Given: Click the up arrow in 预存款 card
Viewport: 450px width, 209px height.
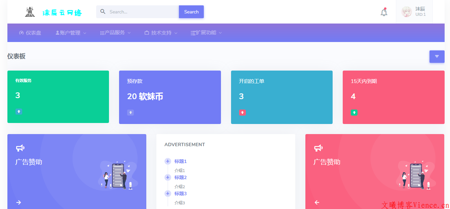Looking at the screenshot, I should 130,113.
